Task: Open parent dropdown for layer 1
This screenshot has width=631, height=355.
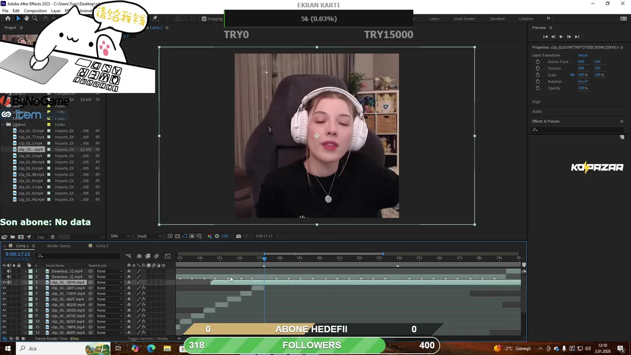Action: click(109, 271)
